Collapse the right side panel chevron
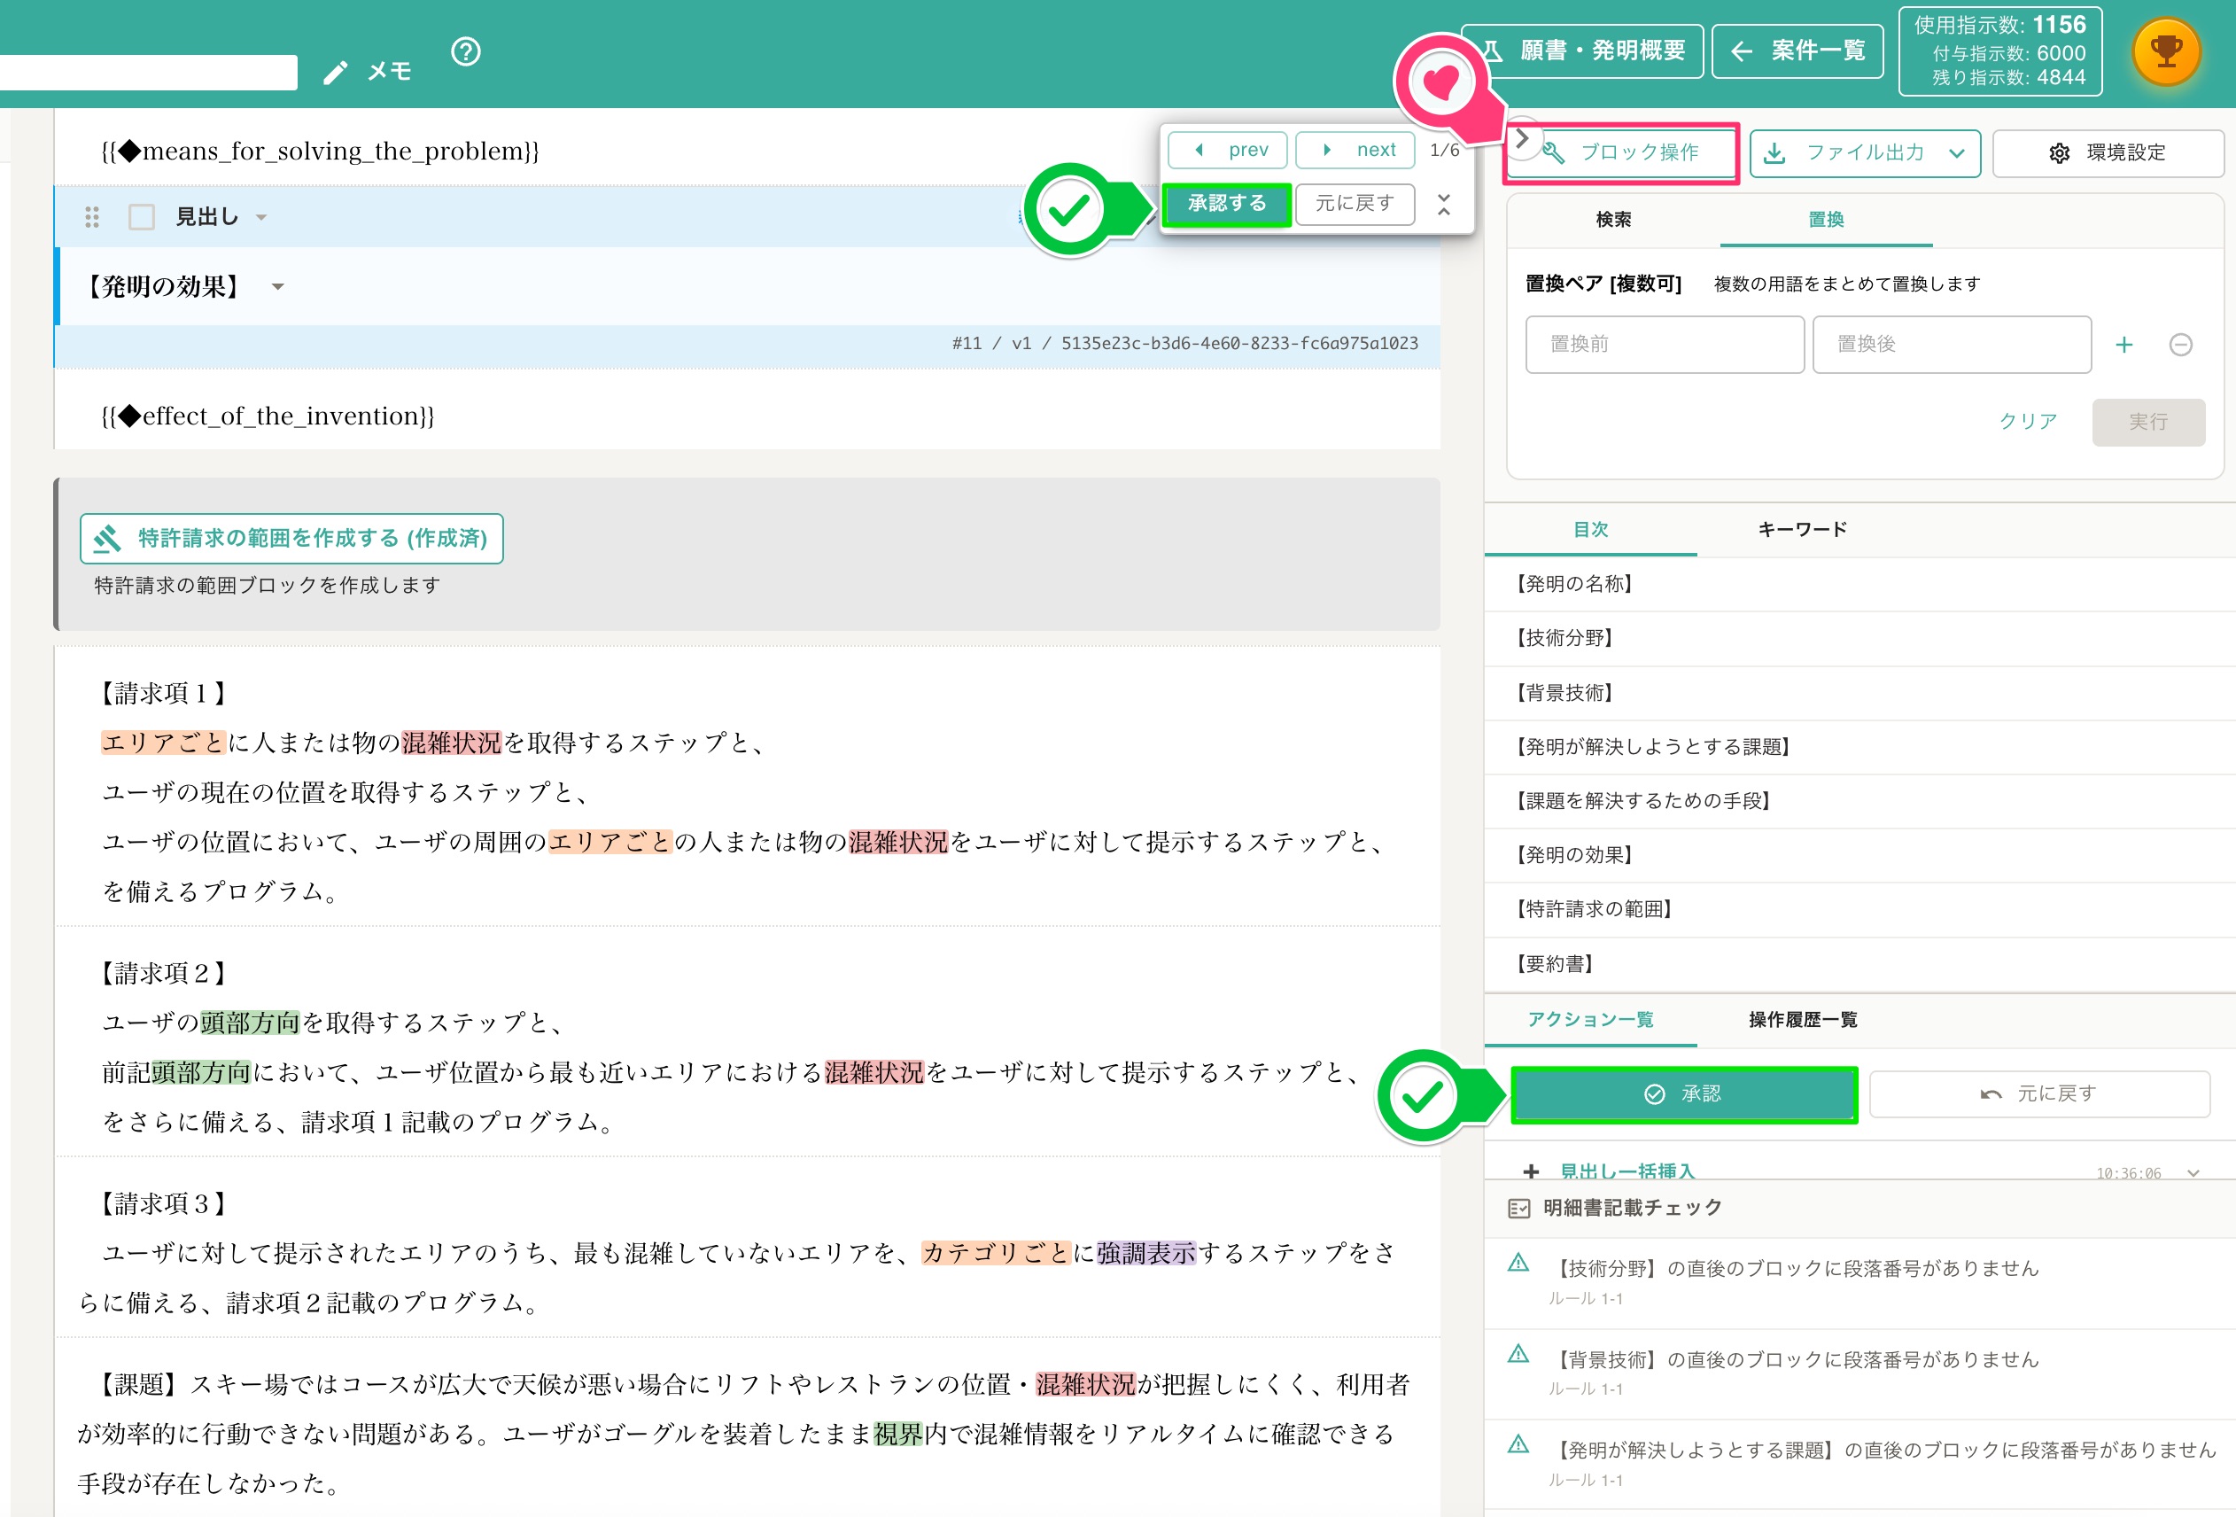This screenshot has width=2236, height=1517. [x=1522, y=140]
